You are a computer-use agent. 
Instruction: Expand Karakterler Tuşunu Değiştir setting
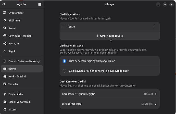(x=109, y=94)
